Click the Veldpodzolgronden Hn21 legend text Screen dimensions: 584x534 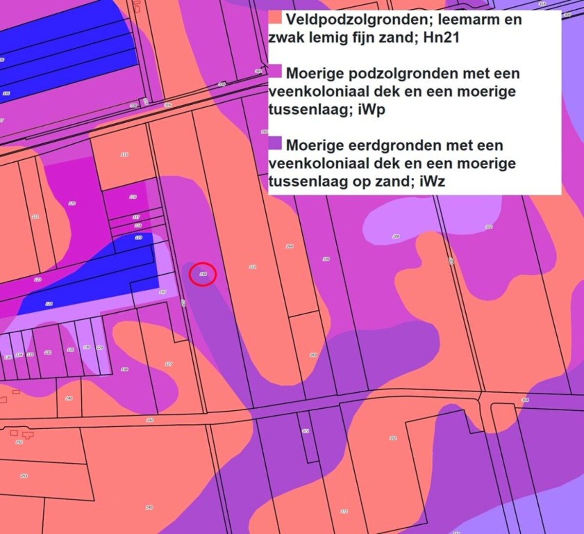pyautogui.click(x=395, y=28)
